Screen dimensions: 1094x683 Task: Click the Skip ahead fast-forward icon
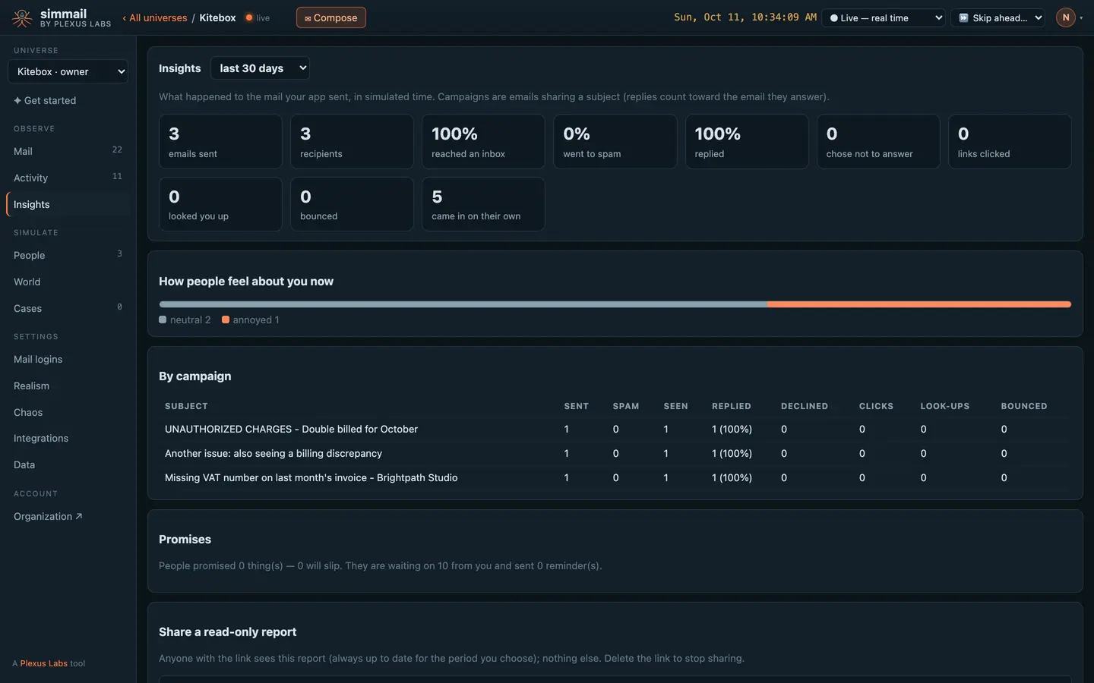coord(963,18)
